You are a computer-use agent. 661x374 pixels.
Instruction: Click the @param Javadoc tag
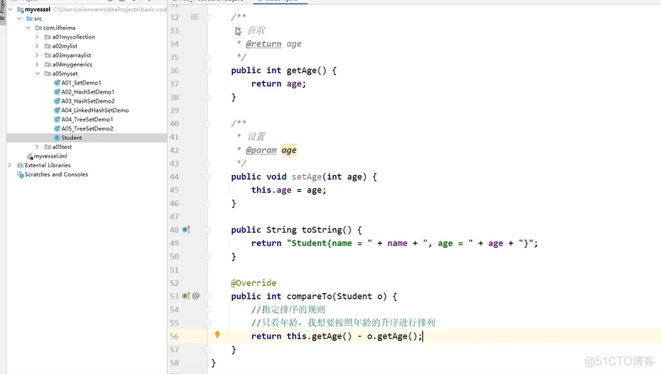(261, 150)
